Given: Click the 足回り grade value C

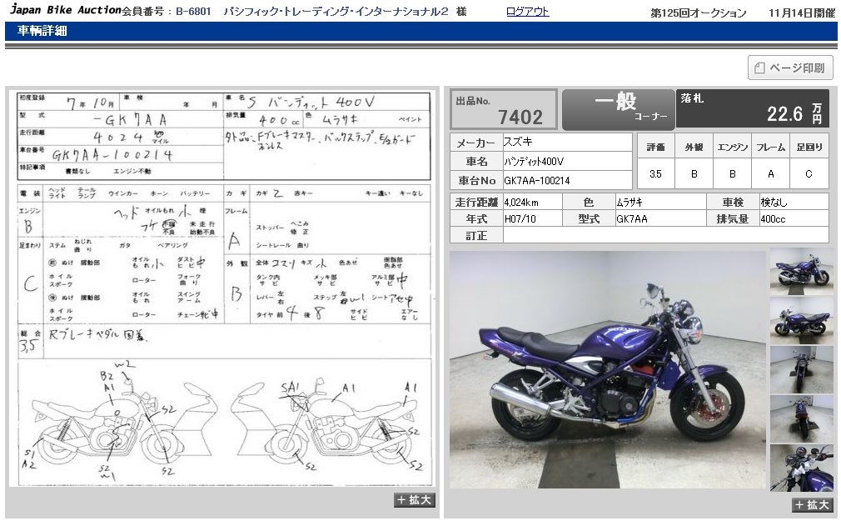Looking at the screenshot, I should coord(809,174).
